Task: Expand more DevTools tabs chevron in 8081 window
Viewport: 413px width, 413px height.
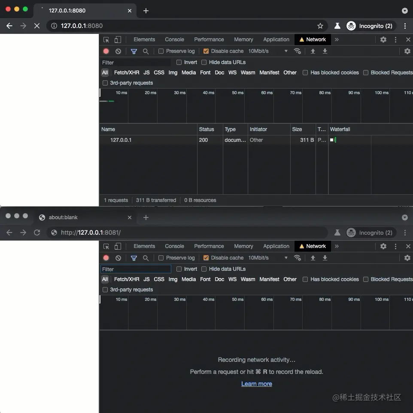Action: [337, 246]
